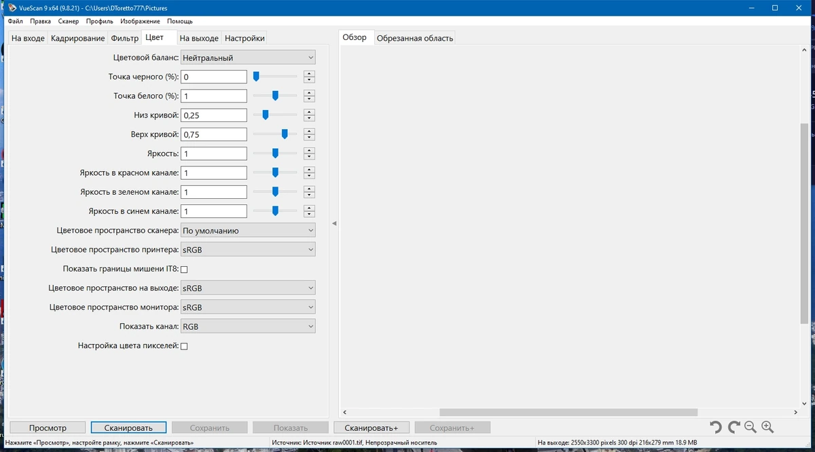
Task: Open the Помощь menu
Action: pos(180,22)
